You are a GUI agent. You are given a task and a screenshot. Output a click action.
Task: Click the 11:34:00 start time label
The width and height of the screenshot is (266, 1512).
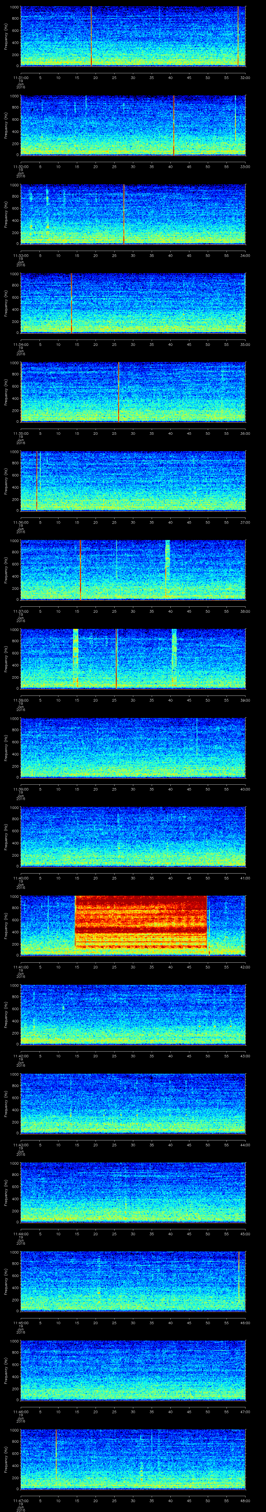tap(21, 345)
